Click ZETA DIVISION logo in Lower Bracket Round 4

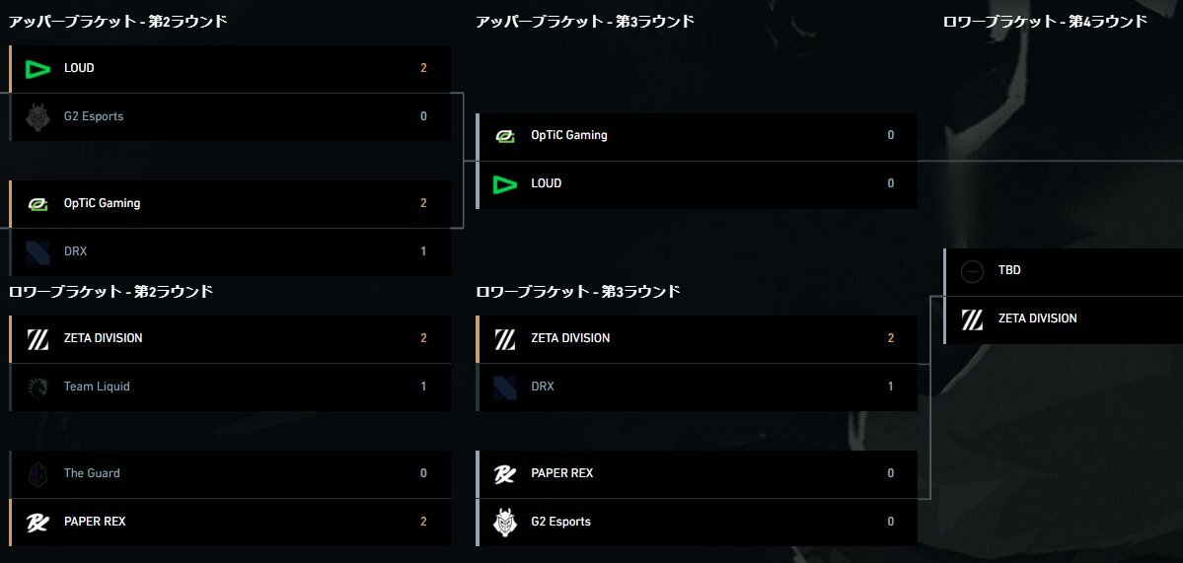pos(973,319)
